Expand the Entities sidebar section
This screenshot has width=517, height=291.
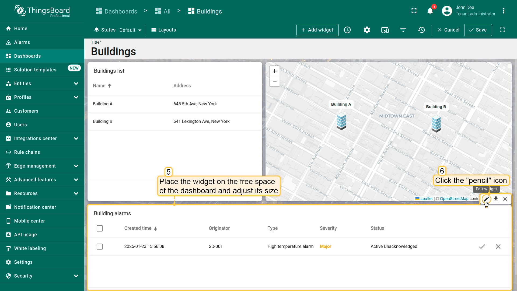pos(76,84)
